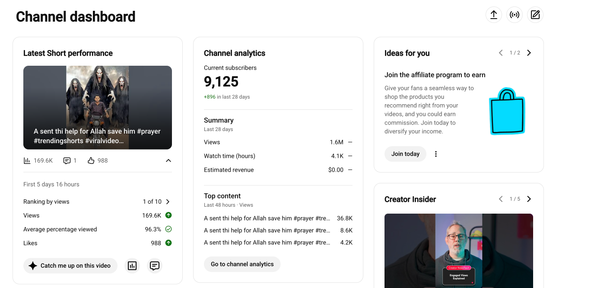Collapse the Latest Short performance details chevron
607x288 pixels.
tap(168, 160)
